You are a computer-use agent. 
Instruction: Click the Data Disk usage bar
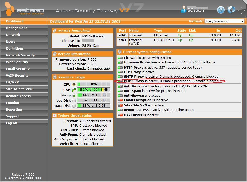(94, 106)
